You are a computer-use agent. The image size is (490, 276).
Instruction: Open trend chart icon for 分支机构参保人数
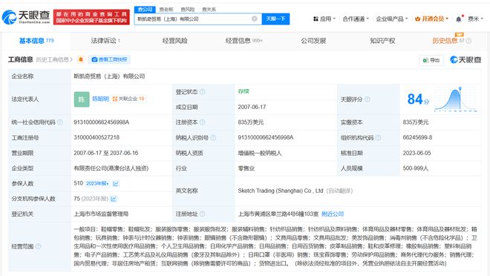(114, 199)
